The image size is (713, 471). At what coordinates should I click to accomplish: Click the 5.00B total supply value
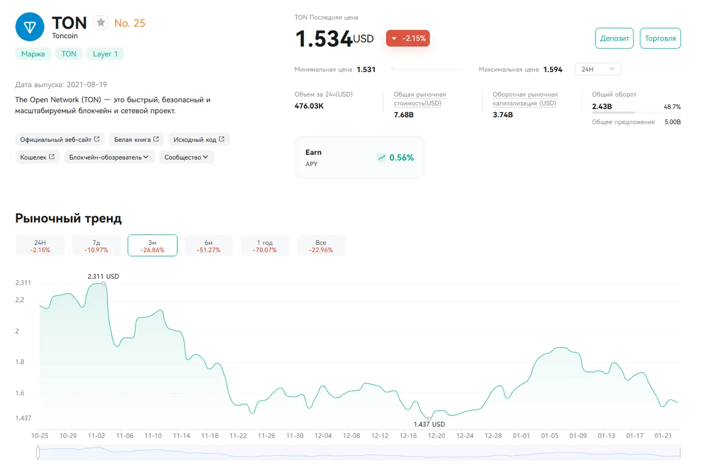tap(672, 122)
